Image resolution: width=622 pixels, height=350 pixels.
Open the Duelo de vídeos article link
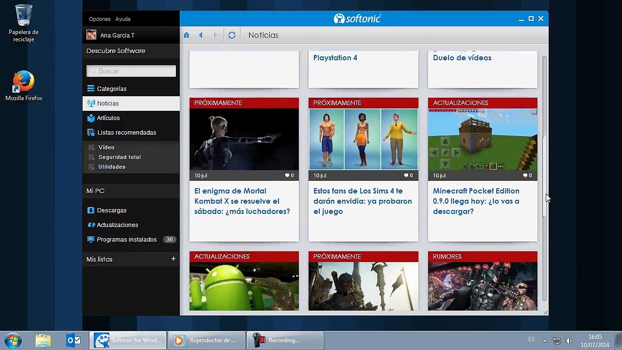tap(462, 57)
